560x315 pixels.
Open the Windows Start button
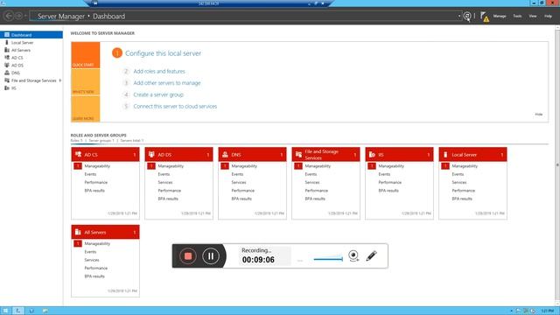5,311
